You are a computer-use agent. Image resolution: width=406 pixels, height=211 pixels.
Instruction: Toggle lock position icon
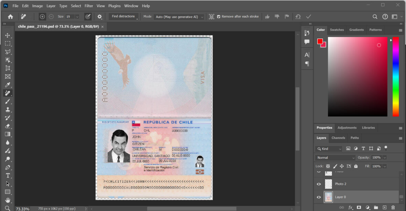click(x=342, y=166)
